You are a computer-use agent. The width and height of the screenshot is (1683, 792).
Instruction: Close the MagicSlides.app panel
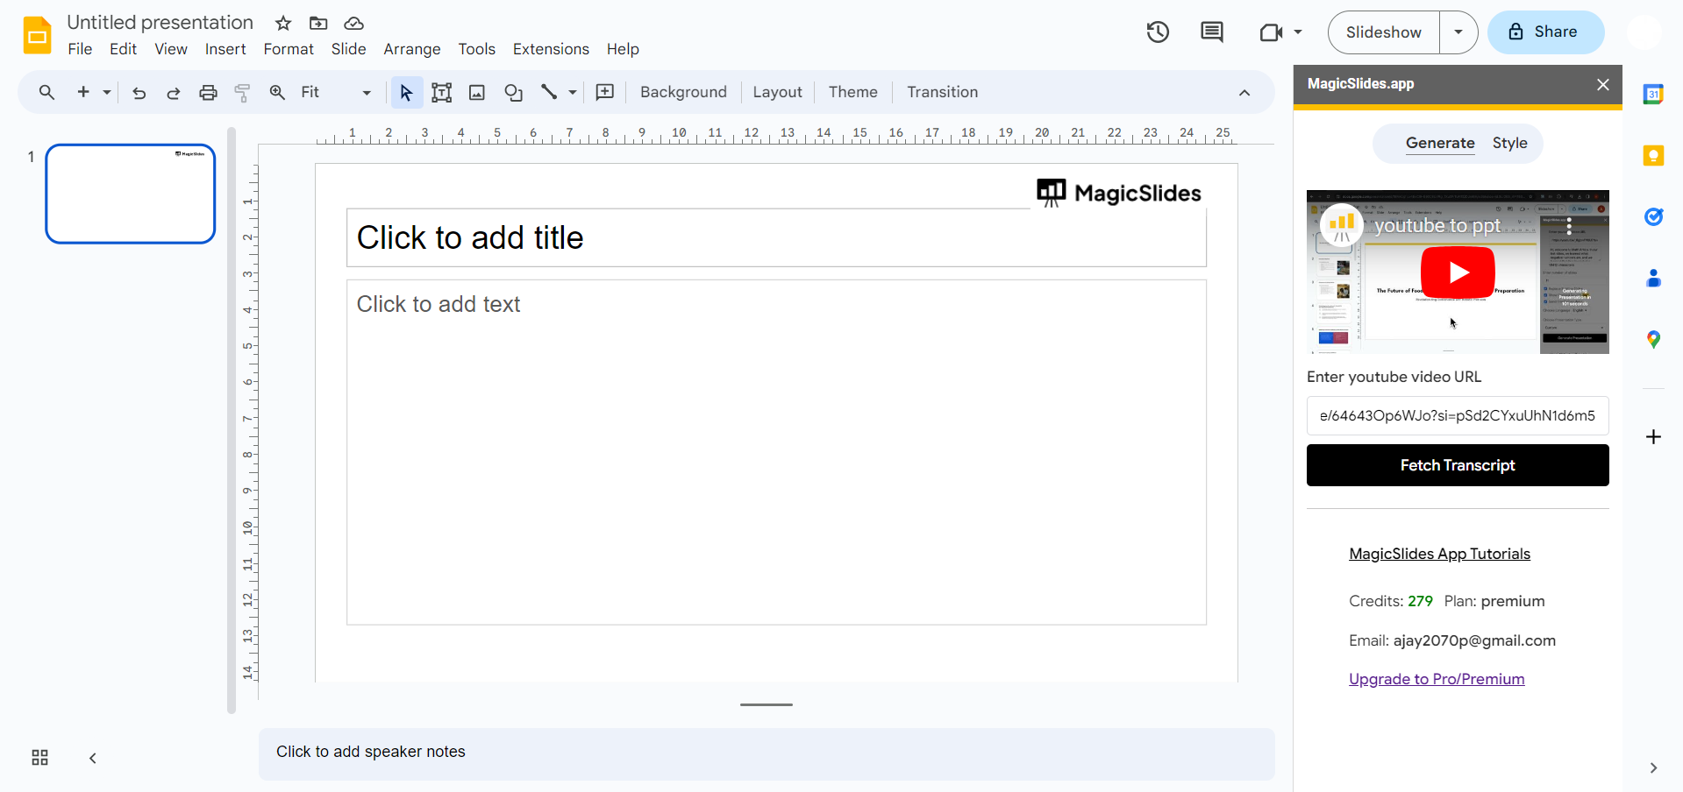[x=1603, y=84]
